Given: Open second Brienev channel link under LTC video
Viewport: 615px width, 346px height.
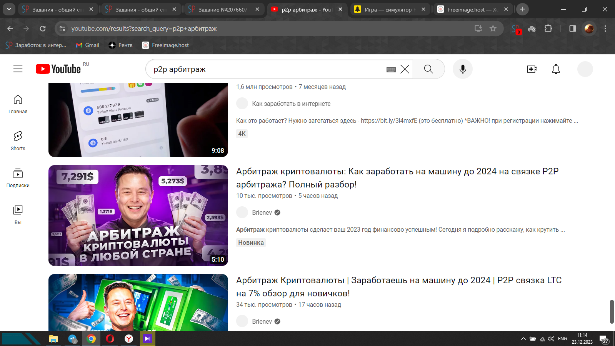Looking at the screenshot, I should 262,321.
